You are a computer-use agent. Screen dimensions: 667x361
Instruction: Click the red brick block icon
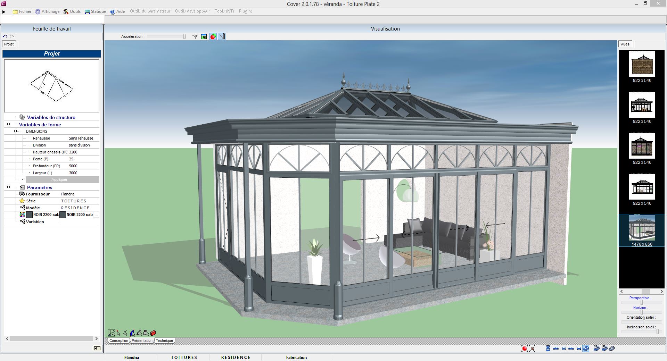coord(153,333)
